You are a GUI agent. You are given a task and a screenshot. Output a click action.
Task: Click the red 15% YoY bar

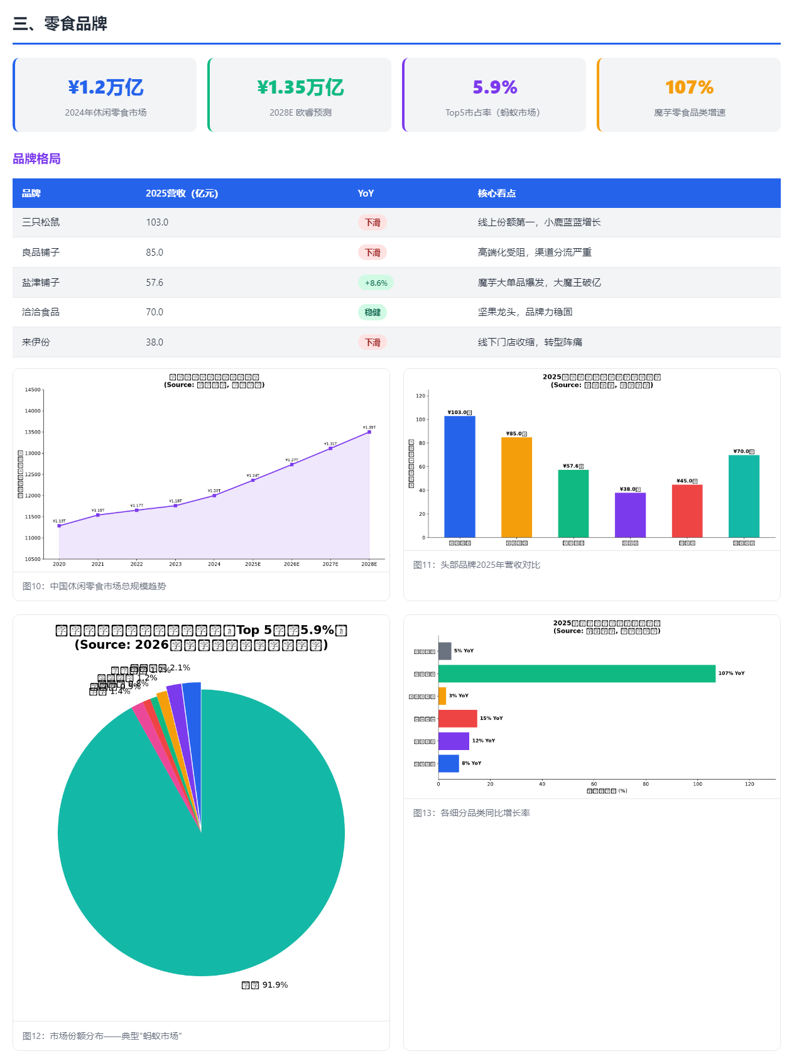tap(458, 719)
